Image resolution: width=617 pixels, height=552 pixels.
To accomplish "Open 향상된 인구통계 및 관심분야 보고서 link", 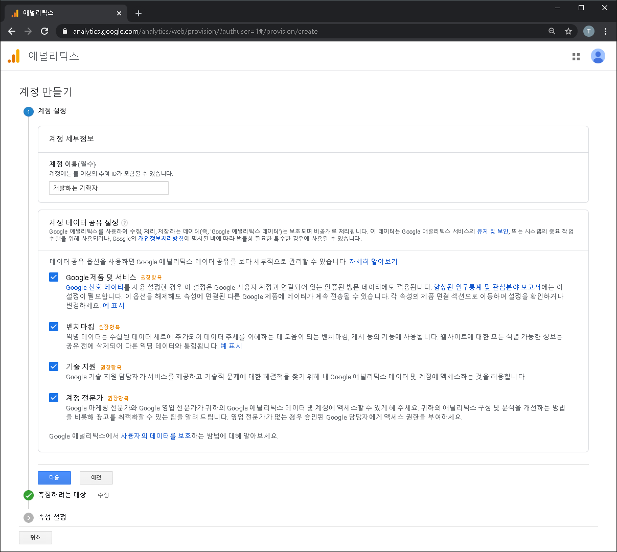I will pos(487,287).
